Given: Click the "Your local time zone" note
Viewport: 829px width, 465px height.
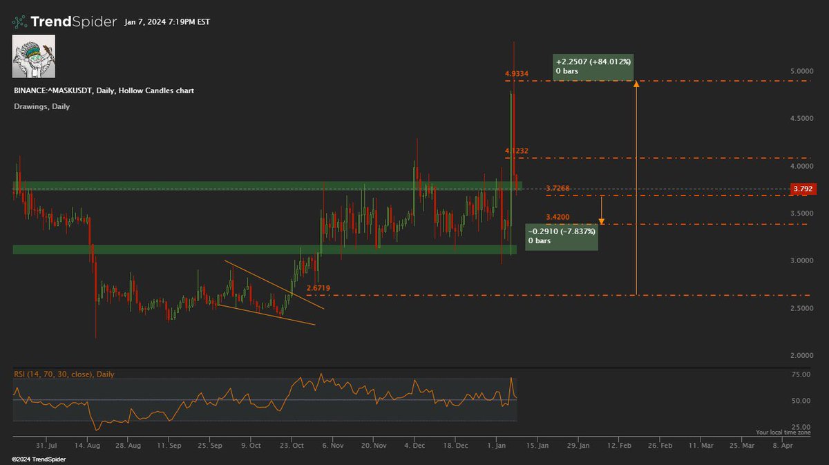Looking at the screenshot, I should click(783, 433).
